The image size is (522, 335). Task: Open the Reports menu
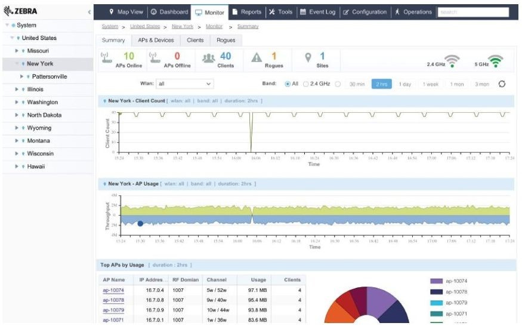pyautogui.click(x=247, y=12)
